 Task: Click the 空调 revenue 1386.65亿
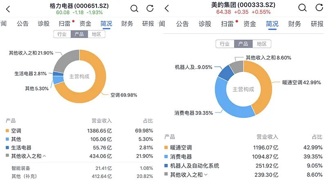click(99, 131)
